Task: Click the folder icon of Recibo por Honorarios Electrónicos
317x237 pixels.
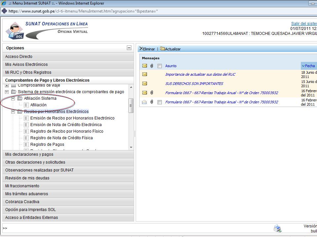Action: coord(20,112)
